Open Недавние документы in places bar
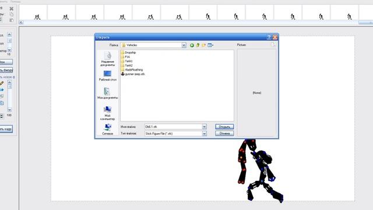The width and height of the screenshot is (373, 210). [107, 59]
